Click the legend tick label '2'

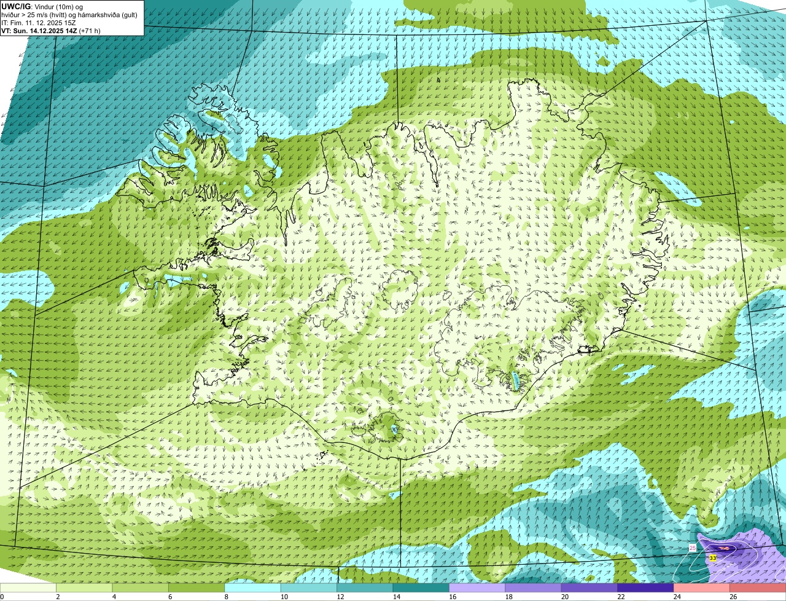click(x=58, y=597)
